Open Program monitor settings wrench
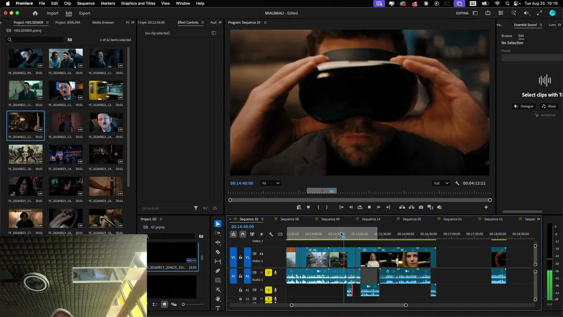The height and width of the screenshot is (317, 563). coord(457,183)
